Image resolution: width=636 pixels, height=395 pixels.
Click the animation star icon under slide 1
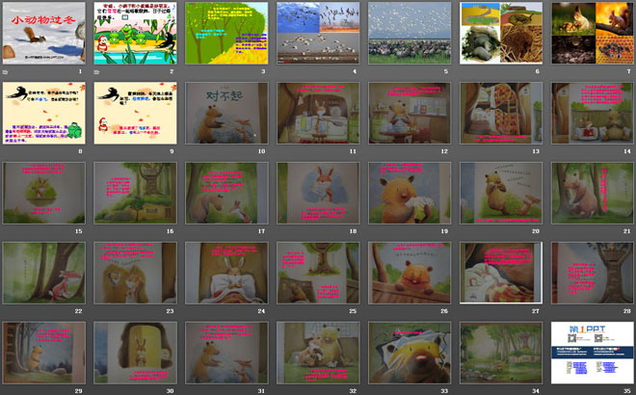[7, 72]
